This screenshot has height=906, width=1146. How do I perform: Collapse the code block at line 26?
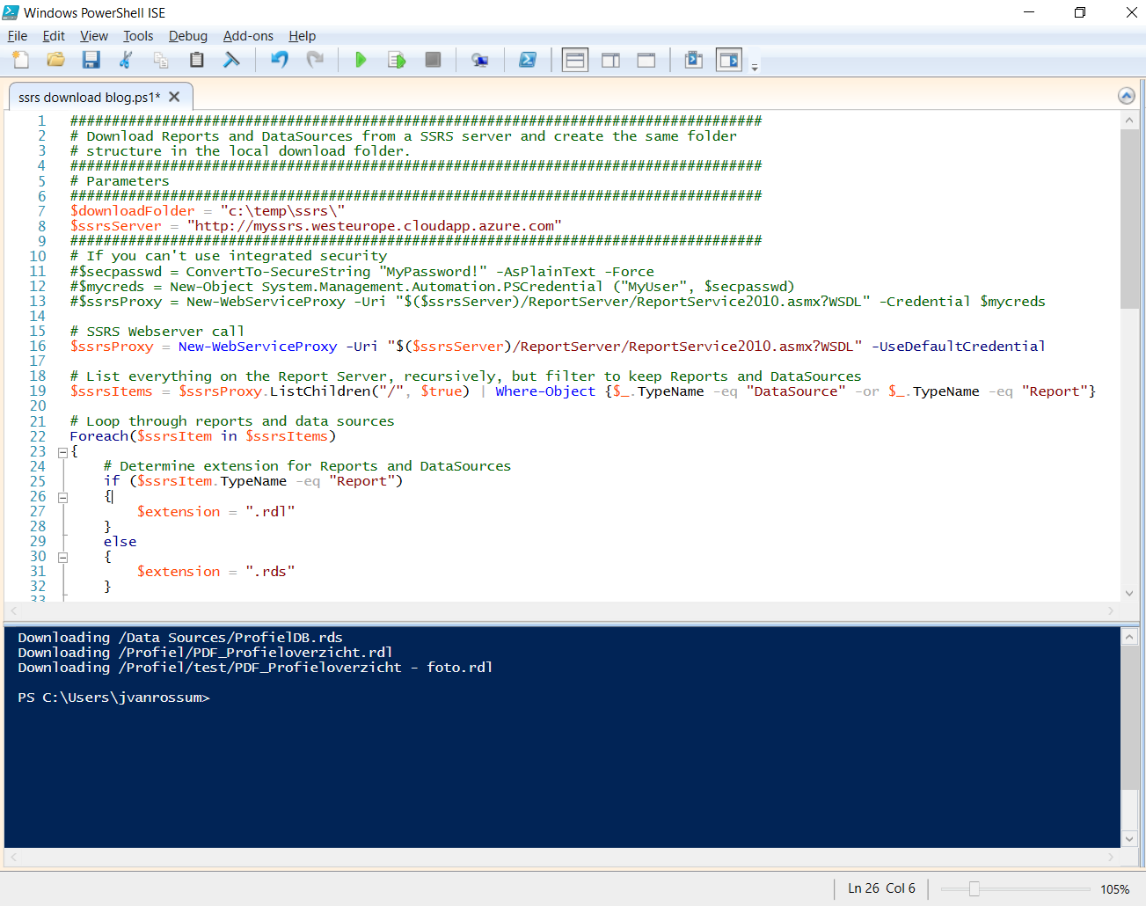click(x=62, y=496)
